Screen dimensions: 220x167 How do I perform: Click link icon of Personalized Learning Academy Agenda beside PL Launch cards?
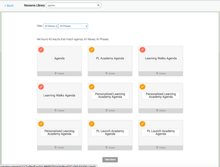[x=41, y=124]
